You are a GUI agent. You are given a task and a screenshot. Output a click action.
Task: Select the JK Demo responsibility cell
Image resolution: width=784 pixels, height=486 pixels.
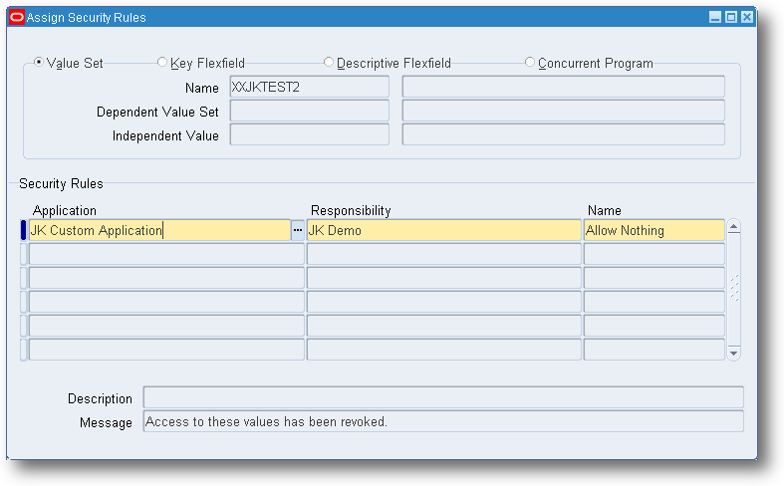pos(444,230)
